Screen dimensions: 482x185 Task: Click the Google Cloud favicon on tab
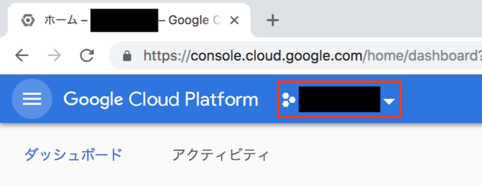[x=28, y=21]
